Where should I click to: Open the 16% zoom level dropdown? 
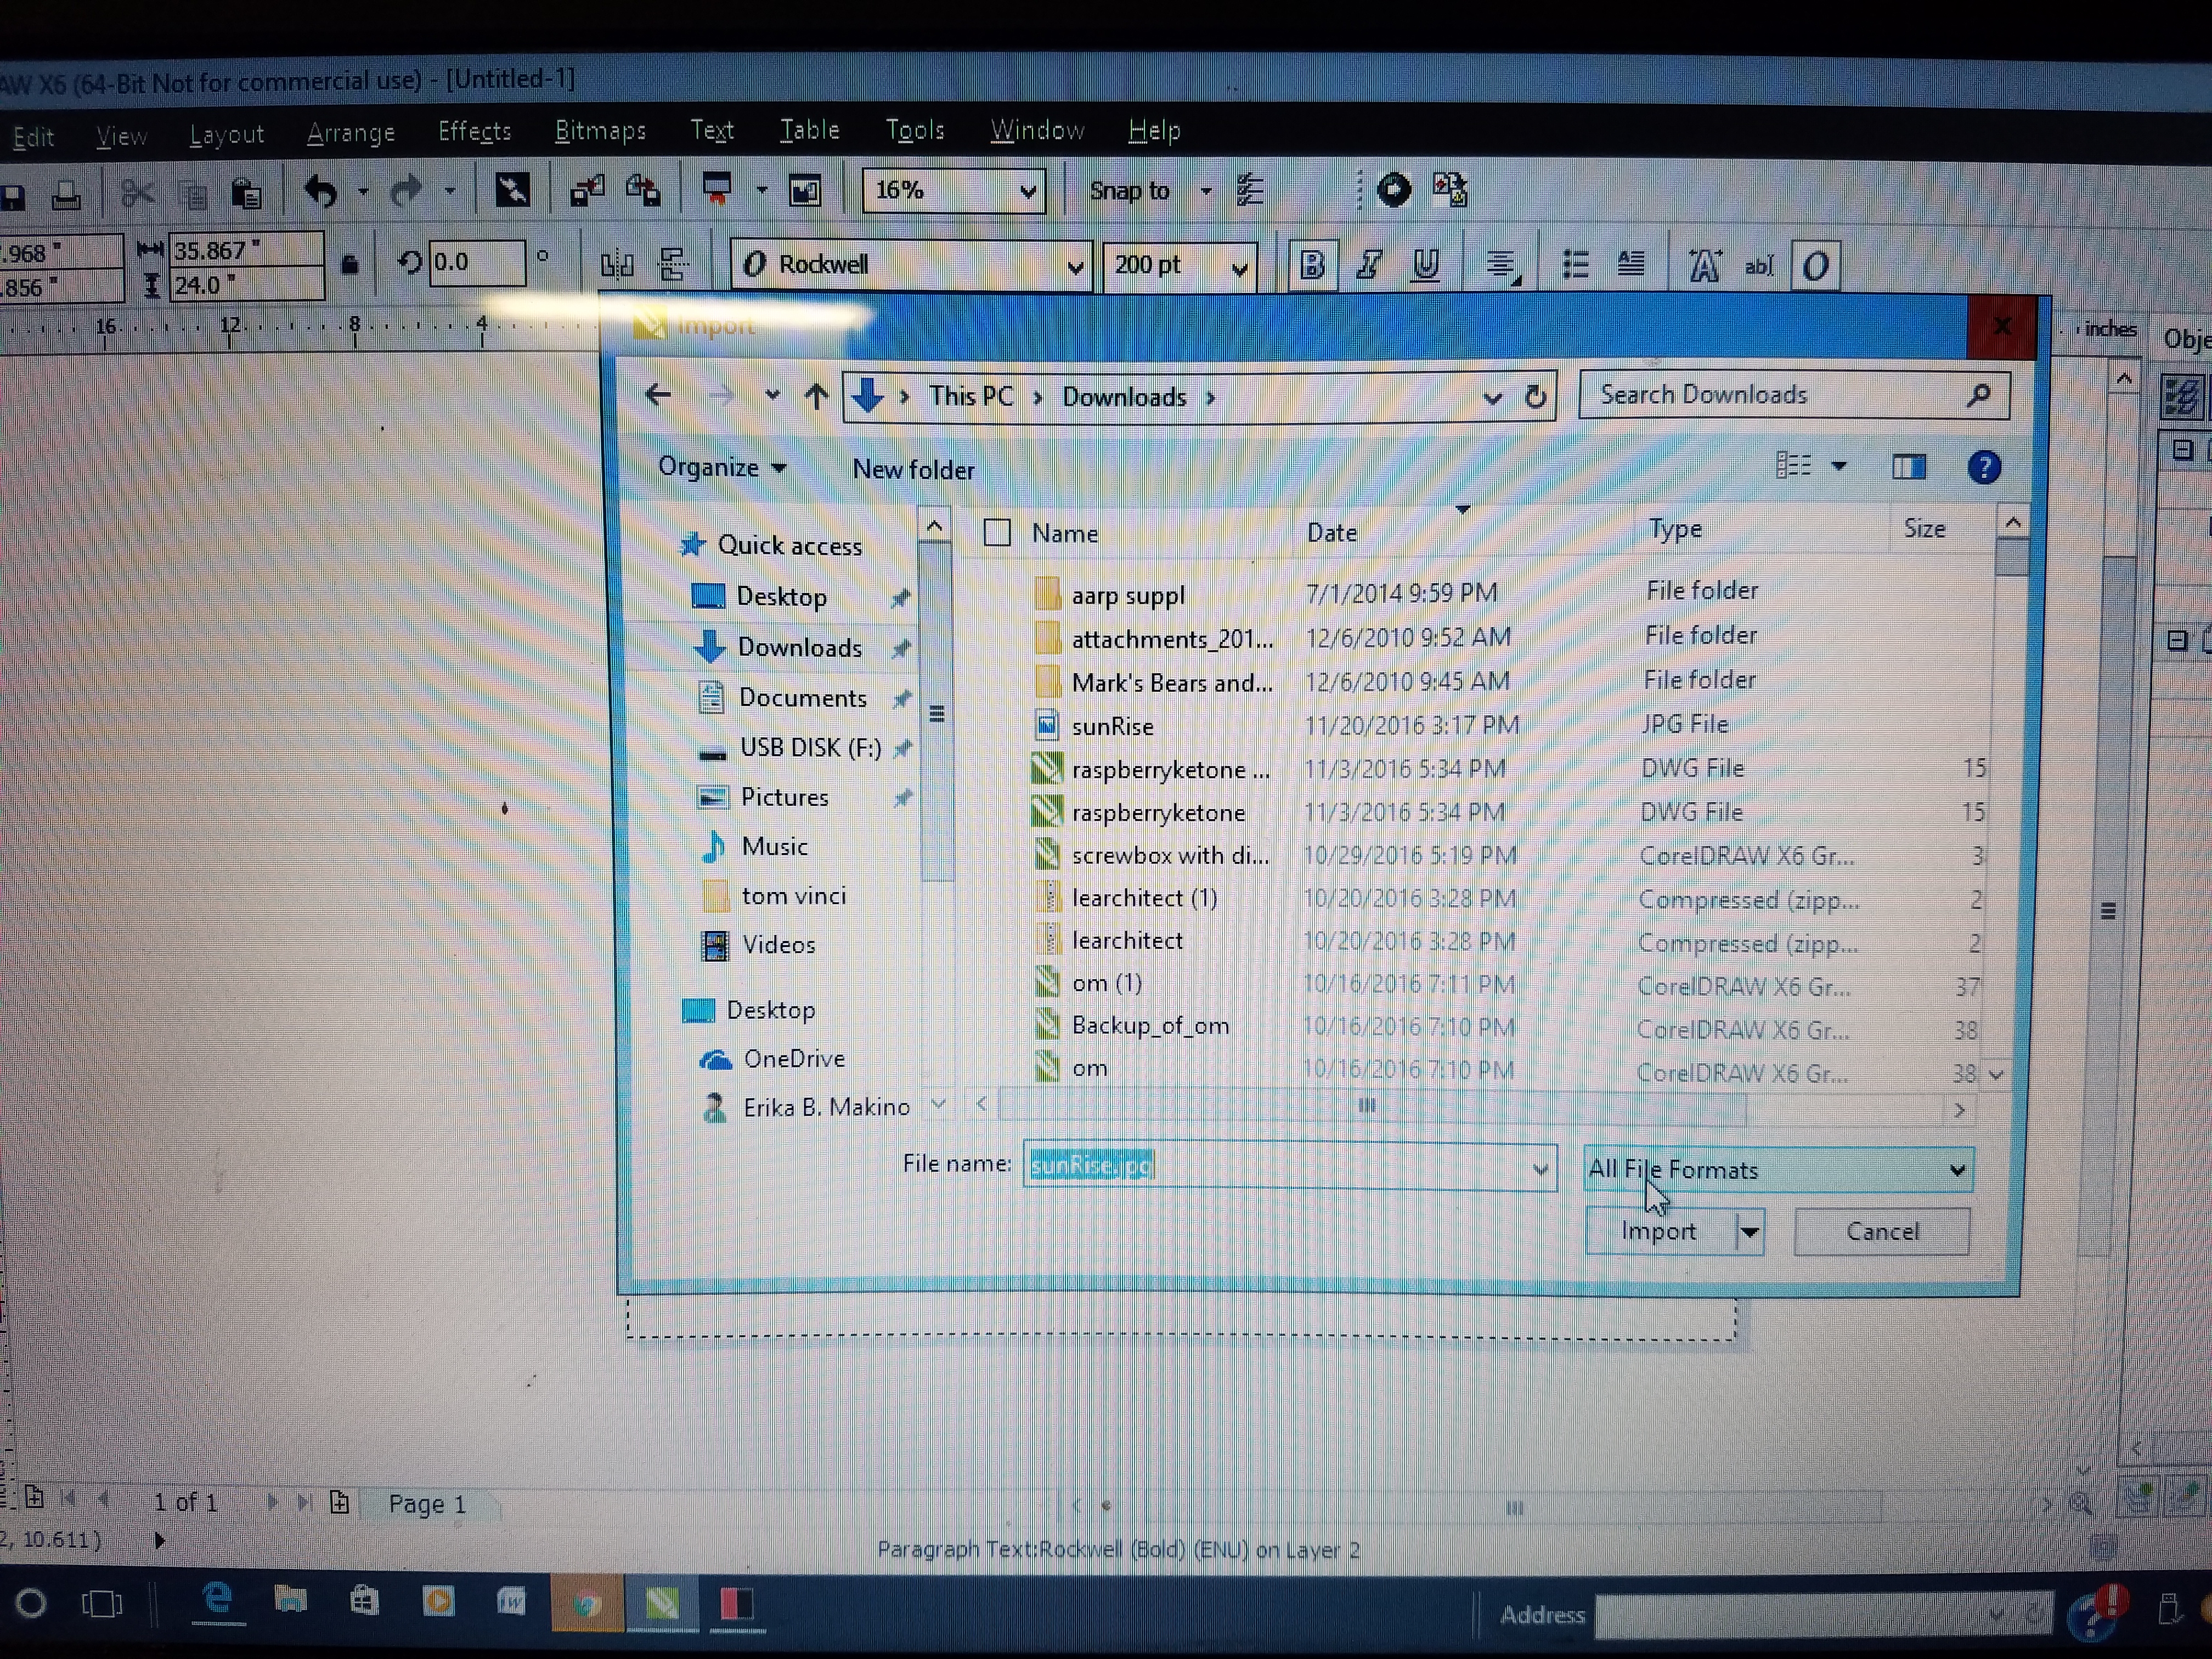coord(1027,191)
